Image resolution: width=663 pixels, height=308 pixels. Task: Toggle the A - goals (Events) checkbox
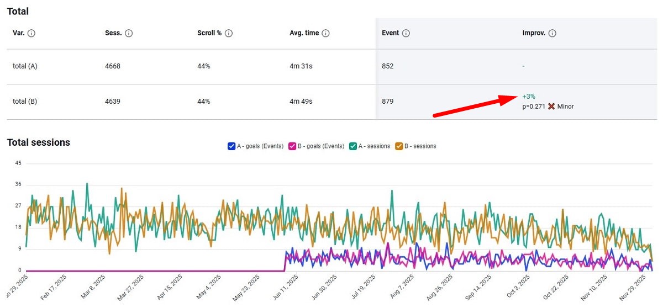tap(231, 146)
